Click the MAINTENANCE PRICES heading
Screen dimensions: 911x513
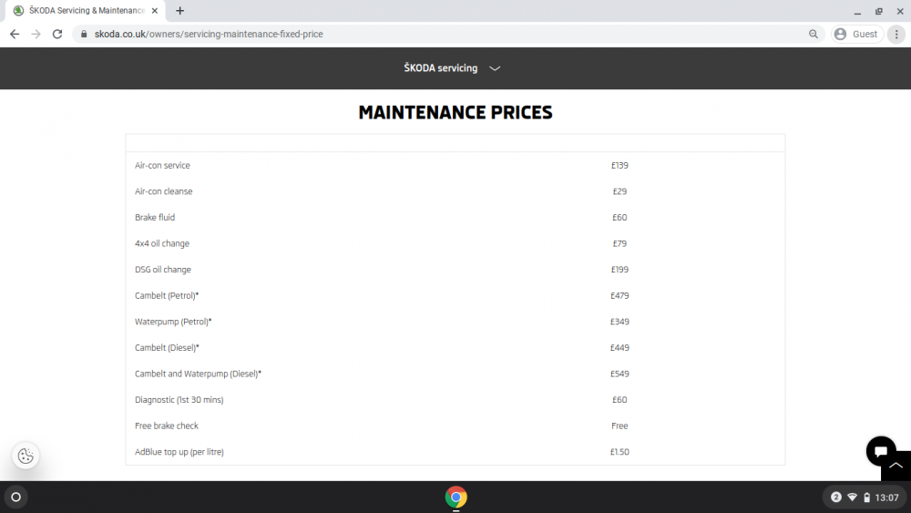tap(455, 112)
